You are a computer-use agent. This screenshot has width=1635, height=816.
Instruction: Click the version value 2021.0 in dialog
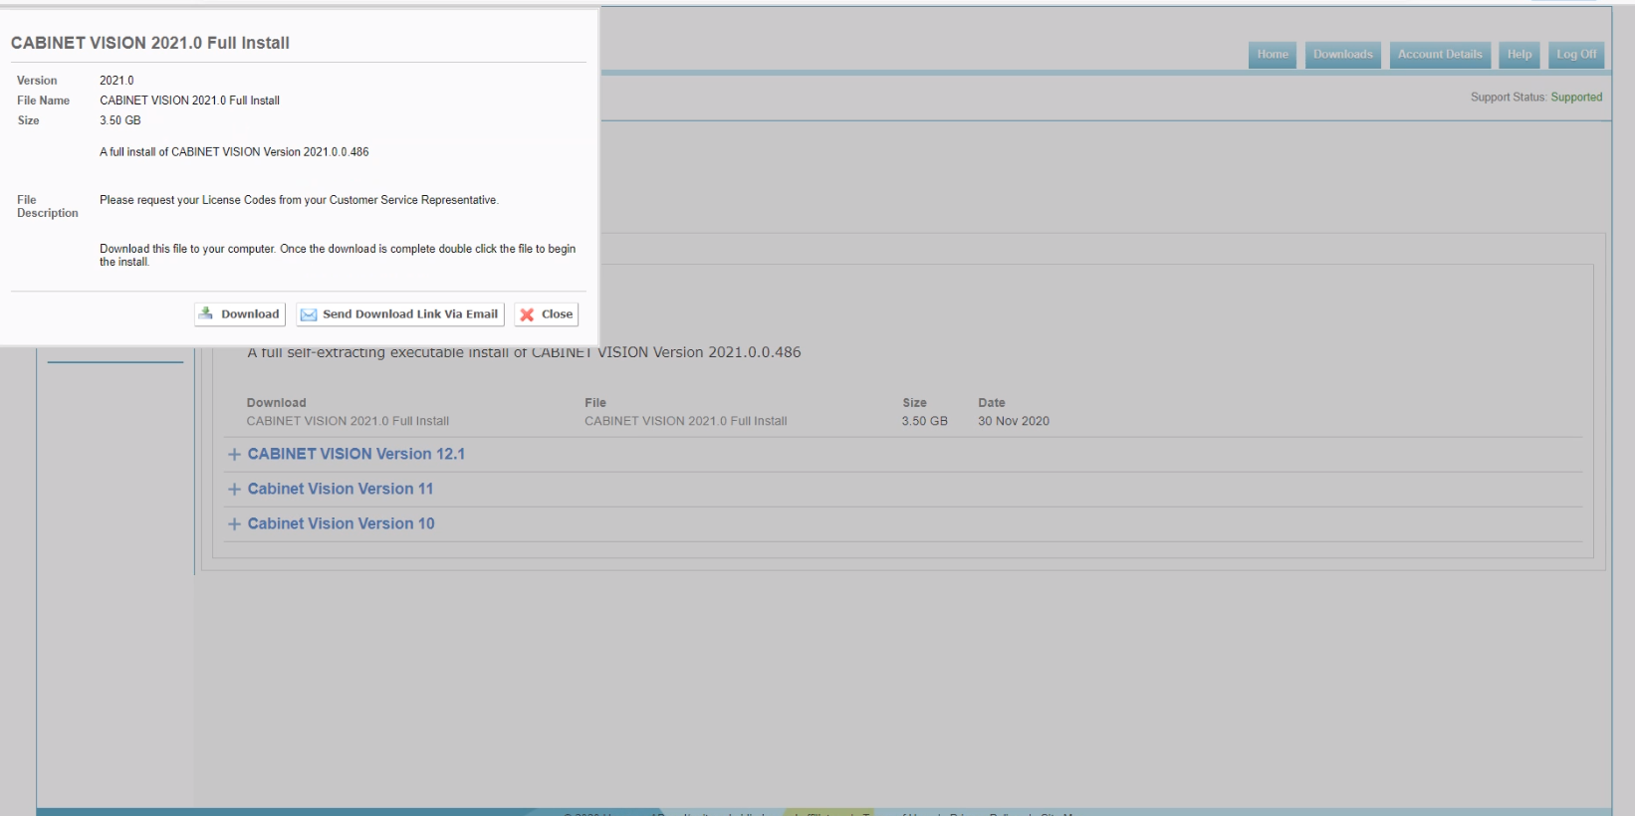117,81
